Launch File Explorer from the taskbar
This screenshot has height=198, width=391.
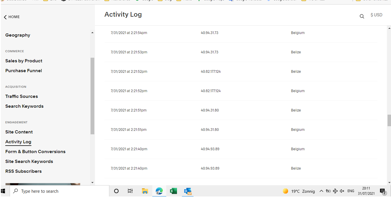coord(145,191)
